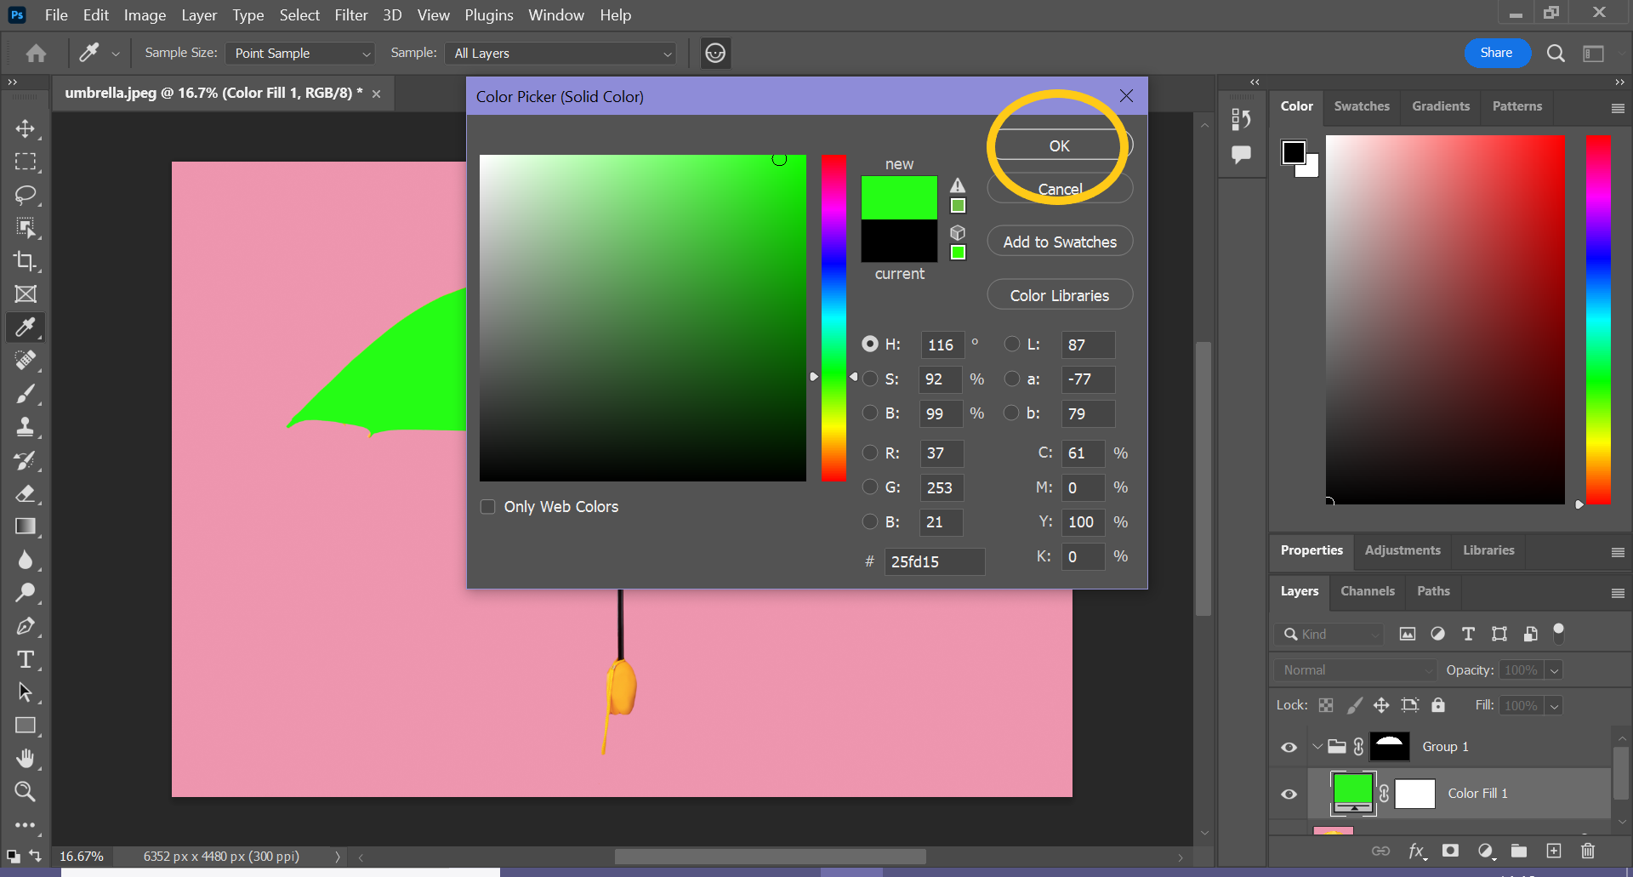Select the H hue radio button
Screen dimensions: 1633x877
click(x=870, y=344)
